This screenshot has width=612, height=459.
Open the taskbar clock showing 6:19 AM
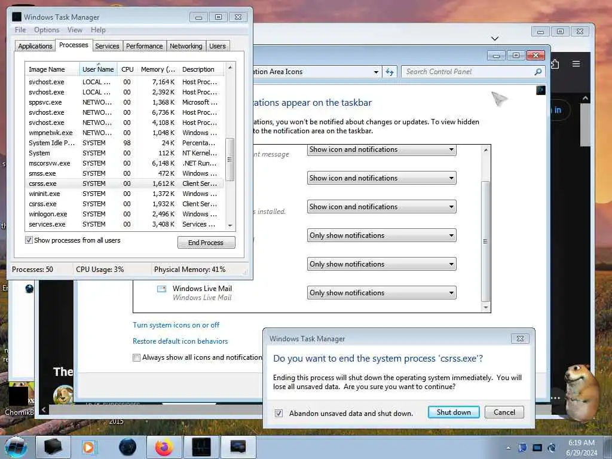tap(581, 448)
